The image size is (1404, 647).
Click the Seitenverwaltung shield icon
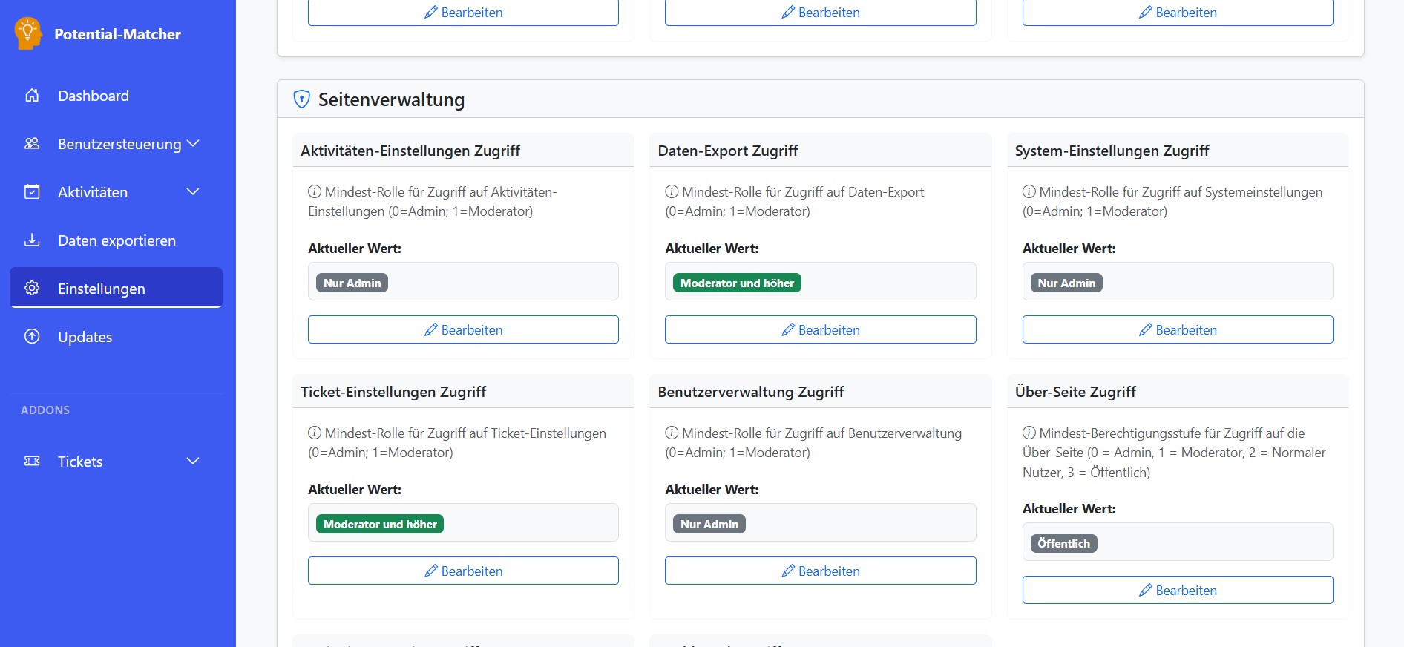(301, 99)
